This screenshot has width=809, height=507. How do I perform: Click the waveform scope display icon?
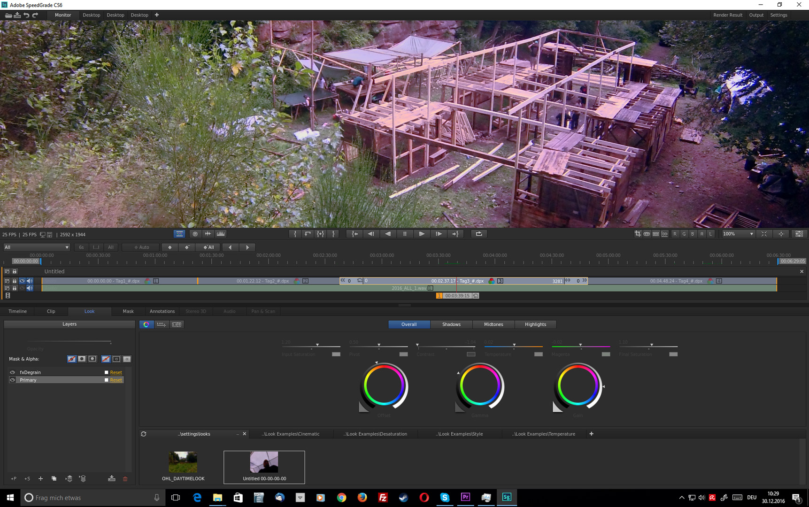click(x=208, y=234)
